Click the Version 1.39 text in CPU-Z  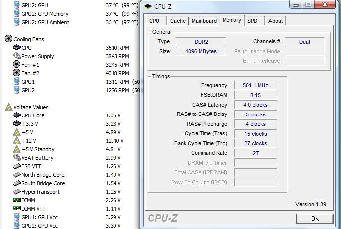(x=311, y=204)
